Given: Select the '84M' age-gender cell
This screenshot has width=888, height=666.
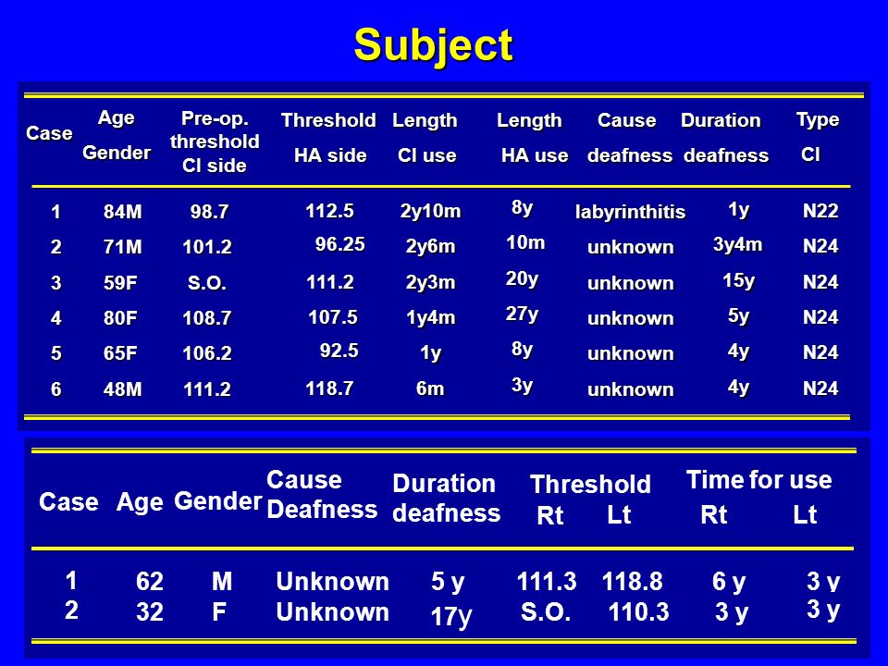Looking at the screenshot, I should tap(122, 212).
